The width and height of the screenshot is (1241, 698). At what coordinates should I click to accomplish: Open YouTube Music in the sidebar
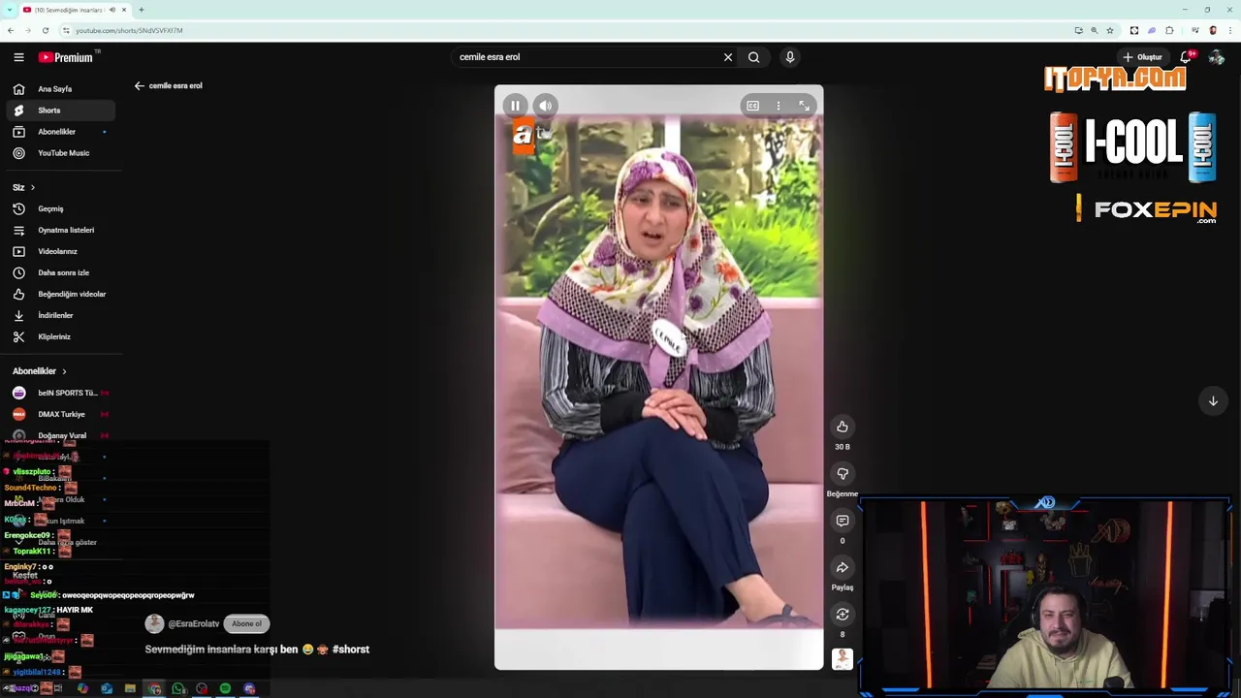click(x=61, y=153)
